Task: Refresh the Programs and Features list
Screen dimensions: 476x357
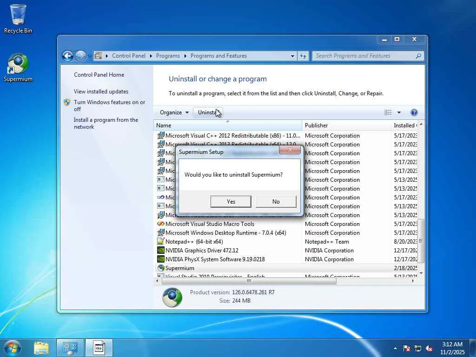Action: click(x=303, y=56)
